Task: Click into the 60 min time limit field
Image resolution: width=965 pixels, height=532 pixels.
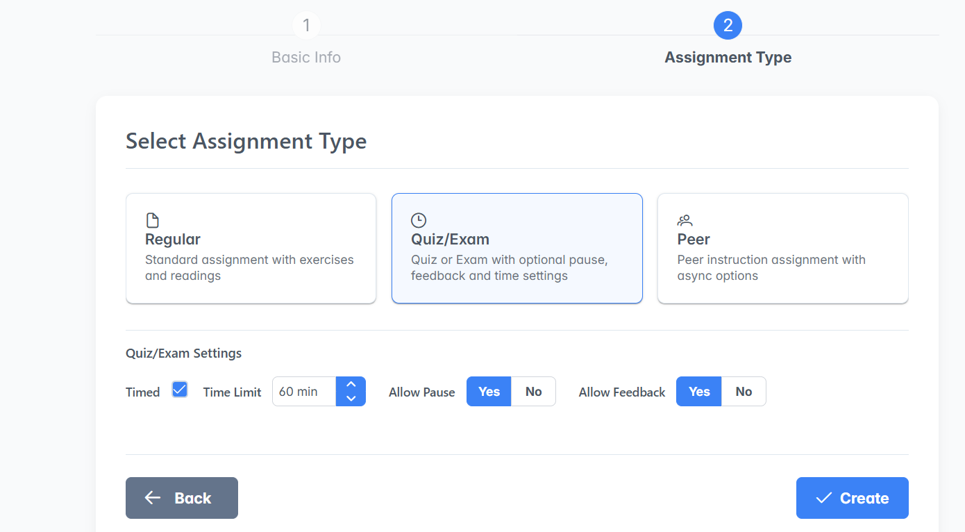Action: click(304, 392)
